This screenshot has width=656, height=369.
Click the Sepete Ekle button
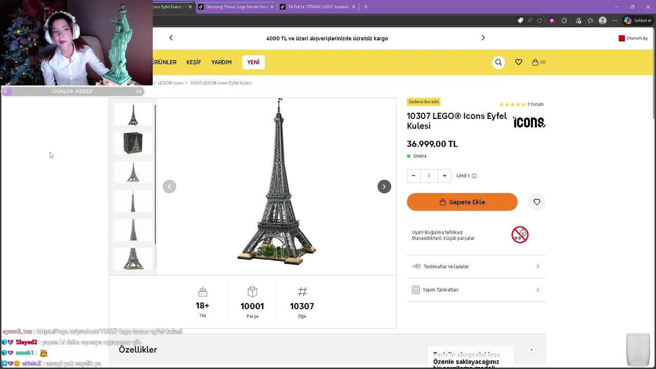tap(462, 202)
